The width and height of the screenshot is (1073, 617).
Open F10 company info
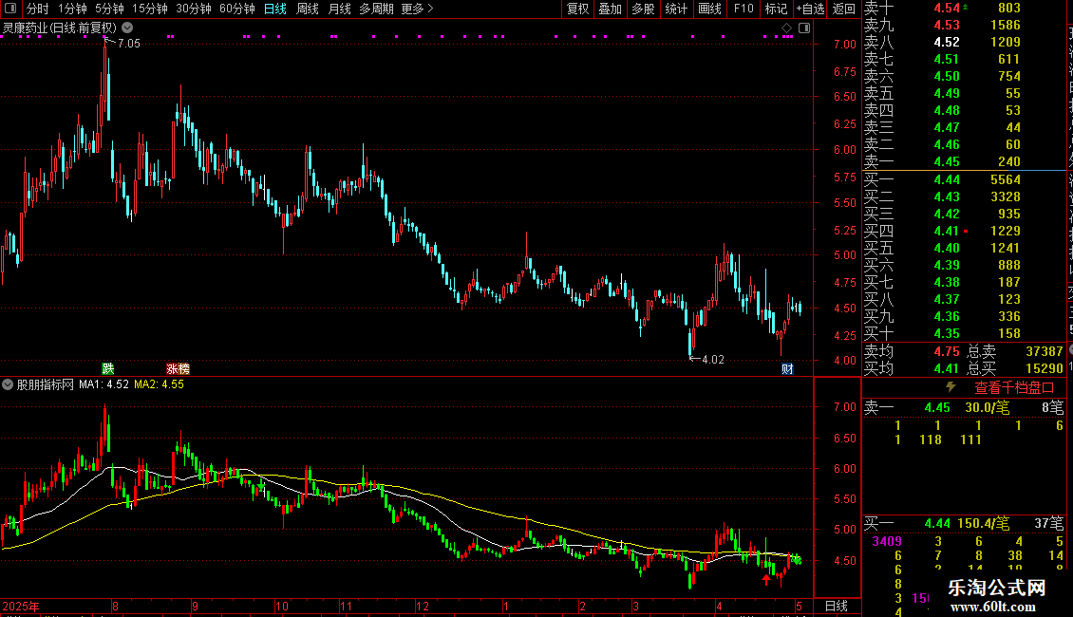tap(744, 9)
